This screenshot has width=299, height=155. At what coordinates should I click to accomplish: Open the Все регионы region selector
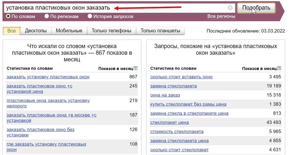pyautogui.click(x=221, y=16)
